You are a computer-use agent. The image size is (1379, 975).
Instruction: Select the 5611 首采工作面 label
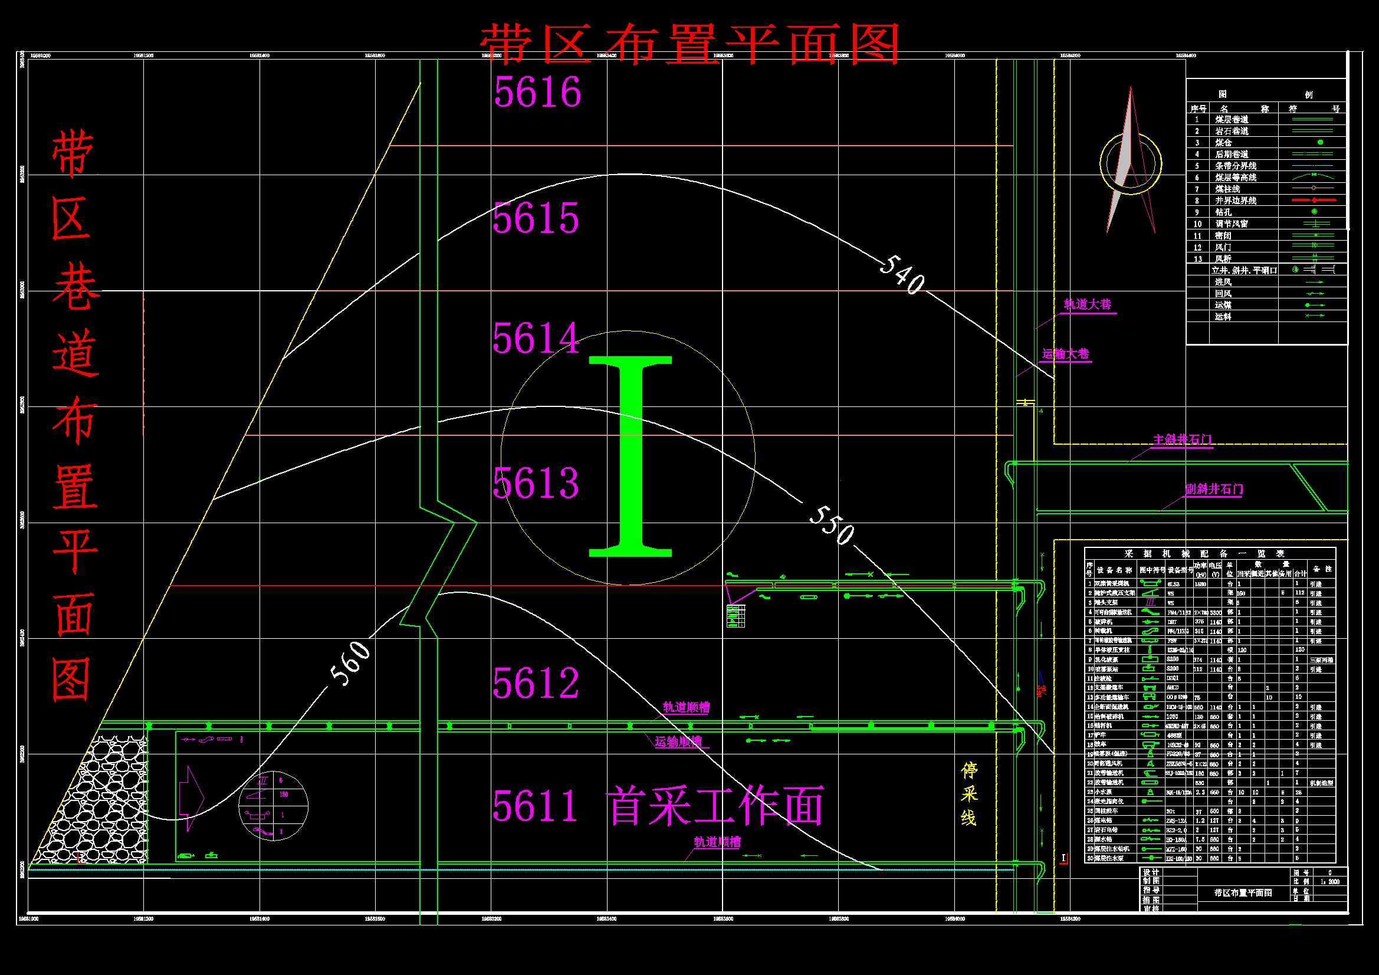pyautogui.click(x=658, y=806)
